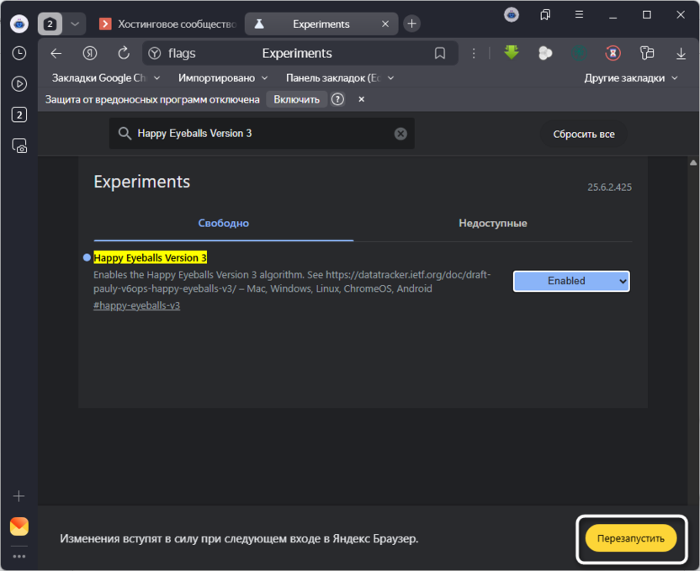Open the screenshot tool in the sidebar
Screen dimensions: 700x571
pos(19,145)
